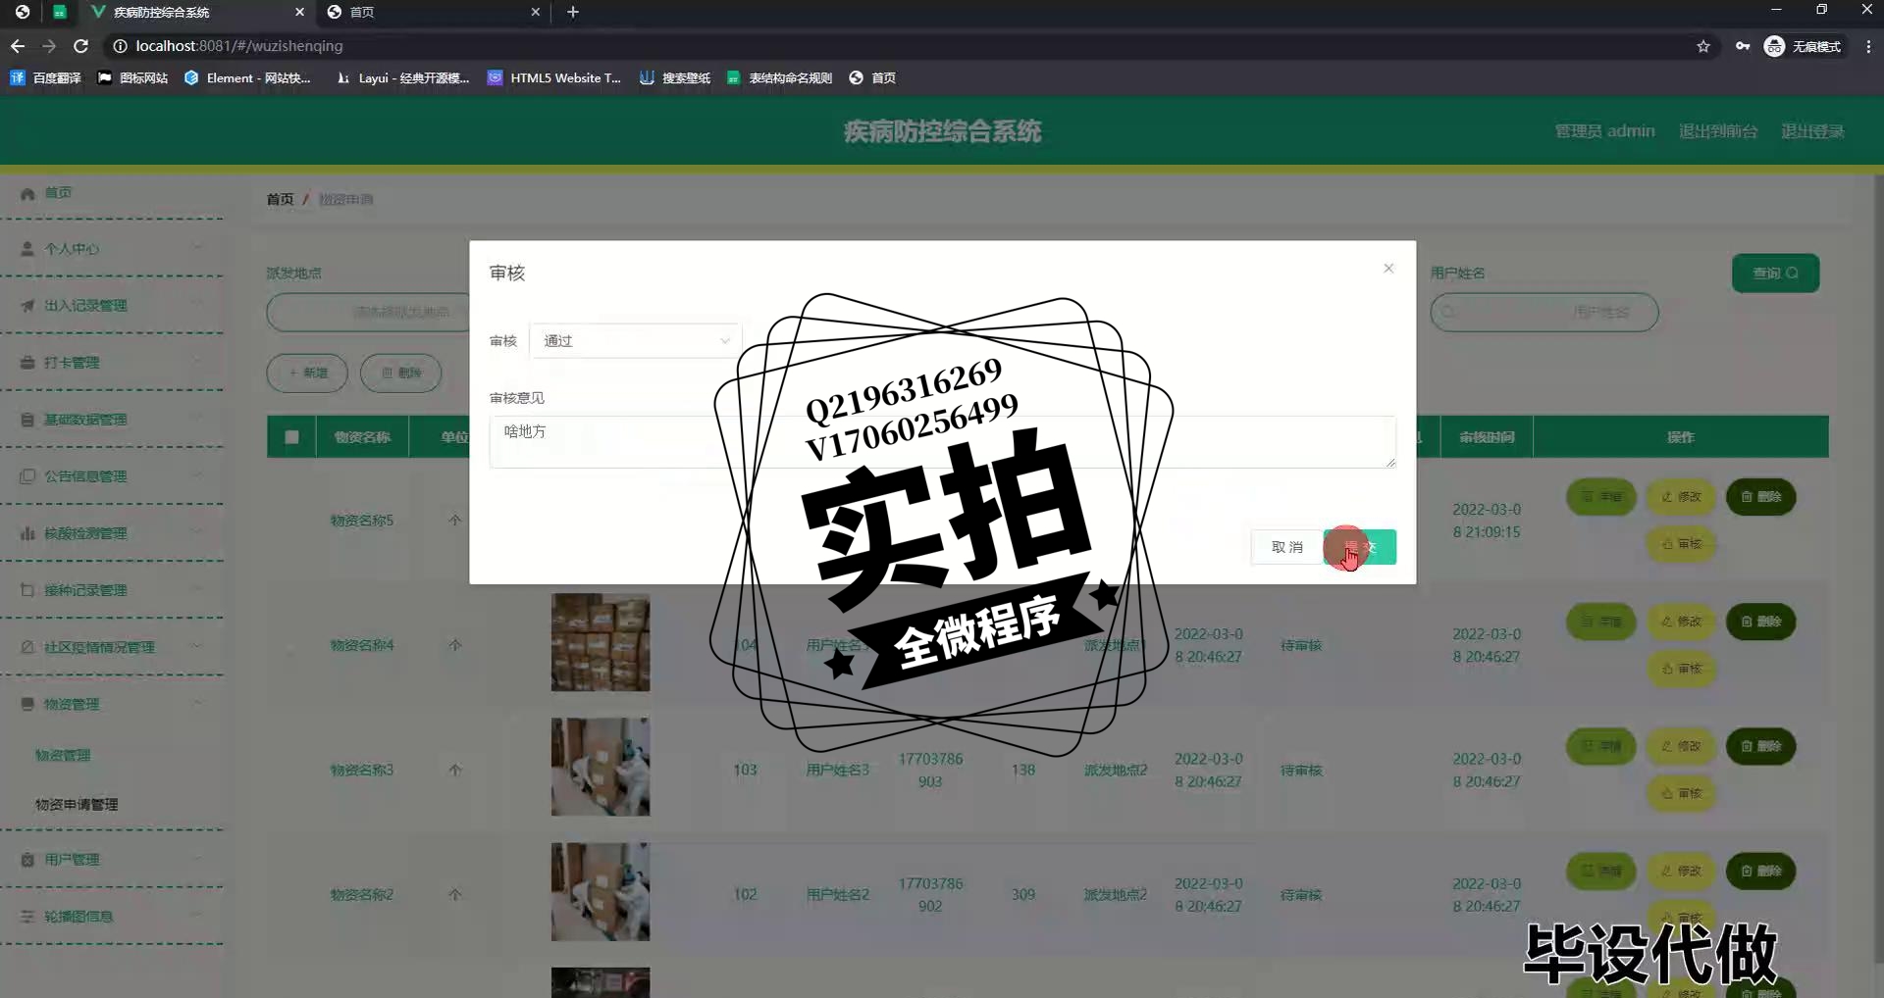This screenshot has width=1884, height=998.
Task: Open the 百度翻译 bookmark
Action: [46, 77]
